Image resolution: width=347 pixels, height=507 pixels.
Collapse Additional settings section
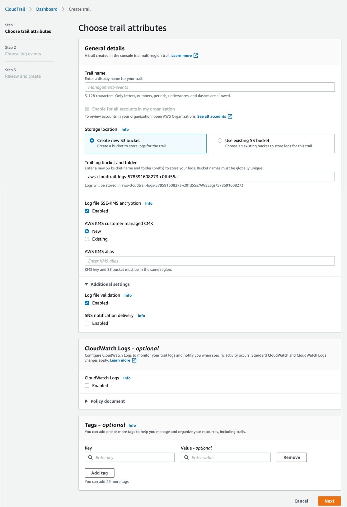[87, 284]
